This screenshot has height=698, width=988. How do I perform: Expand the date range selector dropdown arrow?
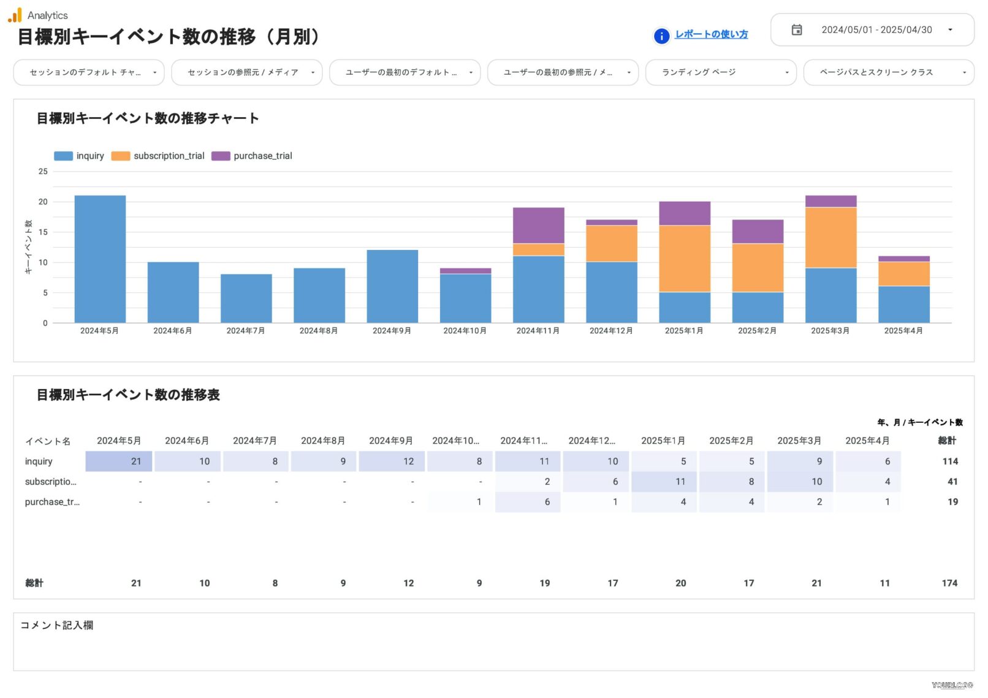(951, 29)
